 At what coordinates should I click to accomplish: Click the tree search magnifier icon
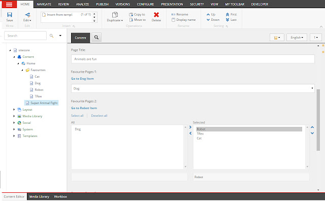coord(51,36)
